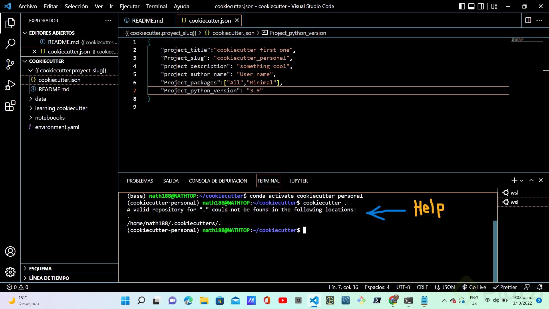The height and width of the screenshot is (309, 549).
Task: Expand the ESQUEMA outline section
Action: pyautogui.click(x=40, y=269)
